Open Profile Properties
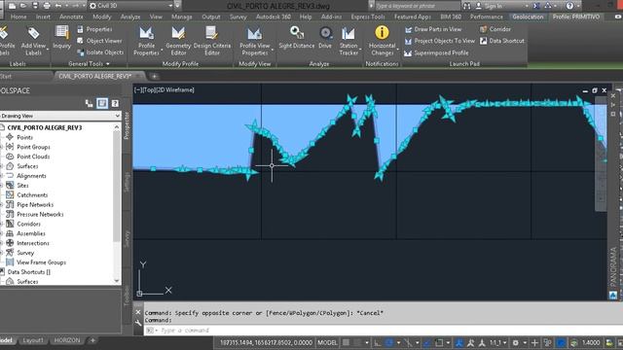623x350 pixels. click(146, 41)
